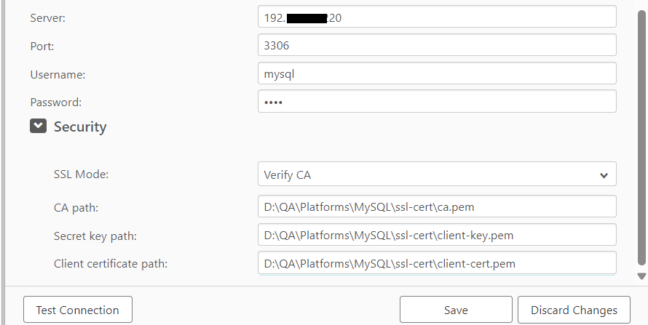The height and width of the screenshot is (325, 648).
Task: Click the scroll down arrow
Action: (x=641, y=276)
